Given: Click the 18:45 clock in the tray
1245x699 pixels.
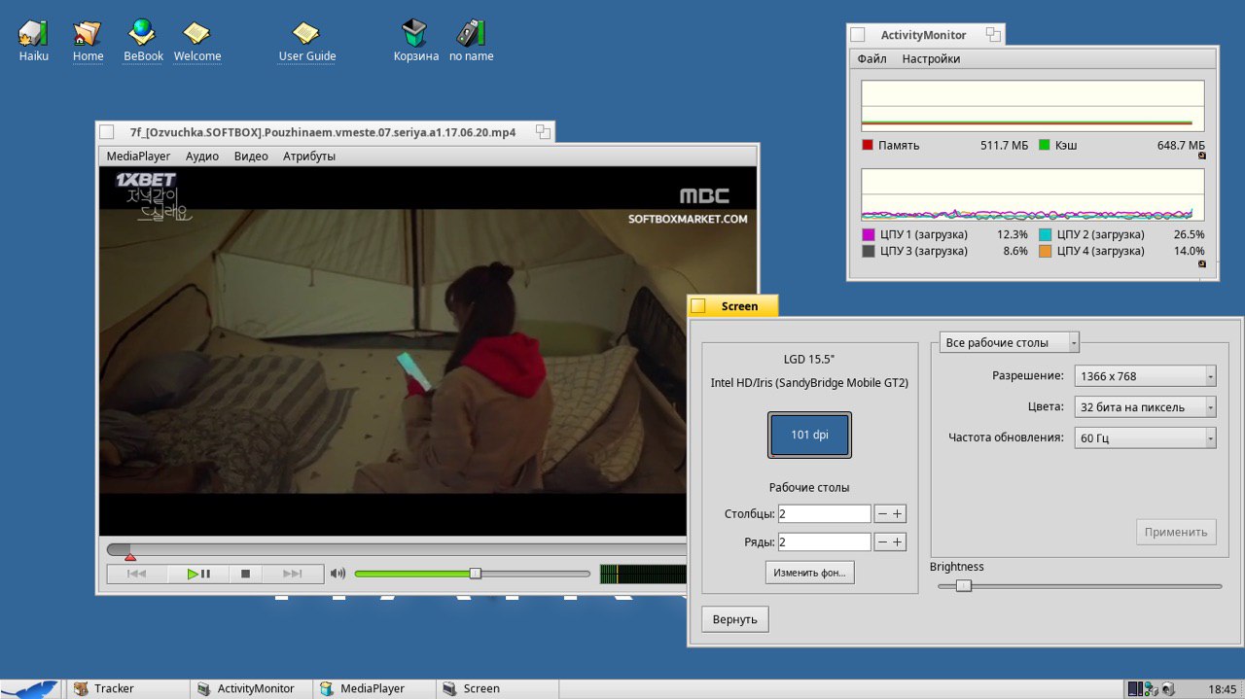Looking at the screenshot, I should coord(1222,689).
